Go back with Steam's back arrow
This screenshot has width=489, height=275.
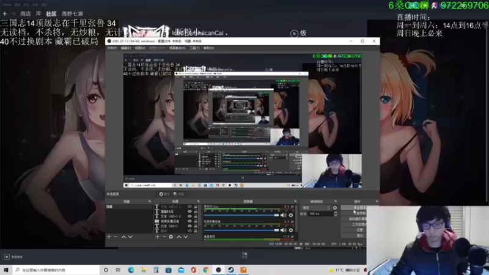click(x=5, y=13)
